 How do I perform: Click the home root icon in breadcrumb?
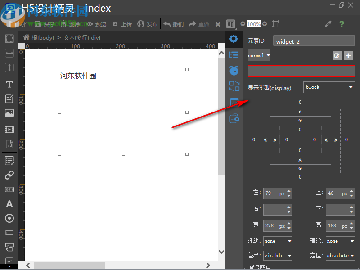(x=27, y=37)
